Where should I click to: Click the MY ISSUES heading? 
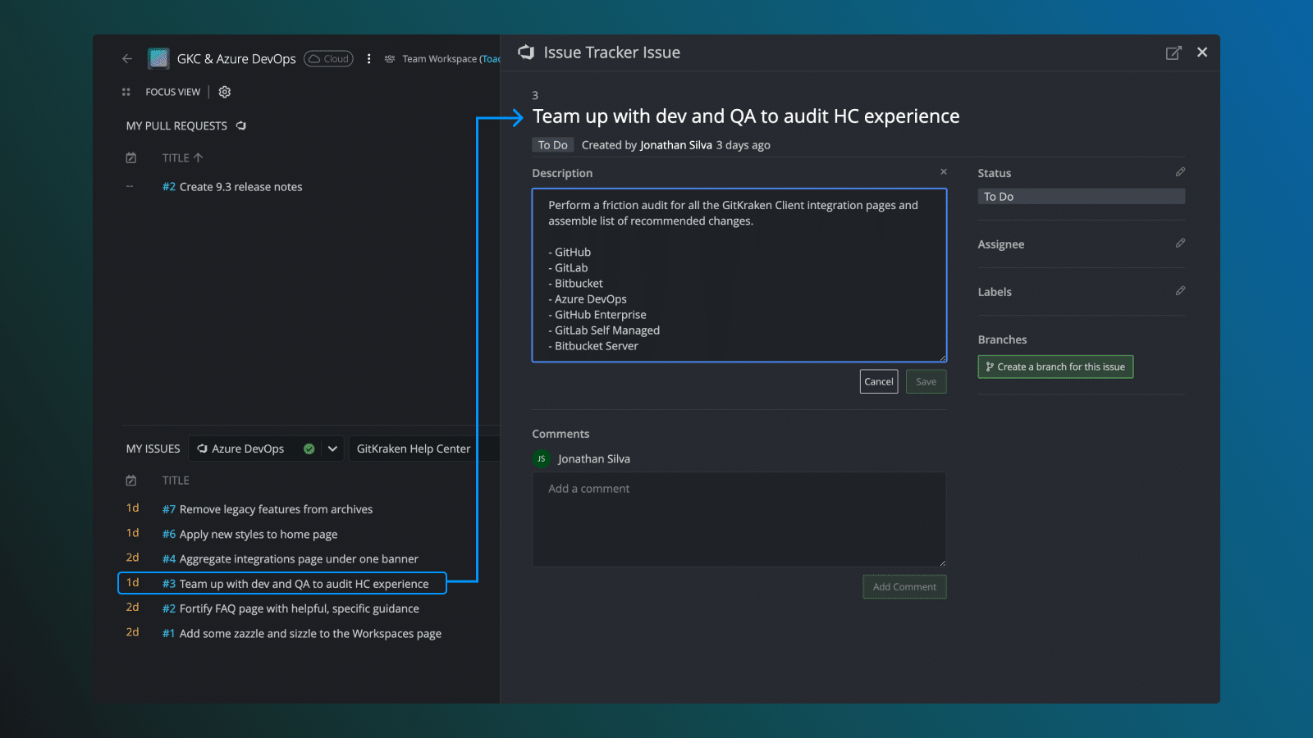click(x=153, y=449)
